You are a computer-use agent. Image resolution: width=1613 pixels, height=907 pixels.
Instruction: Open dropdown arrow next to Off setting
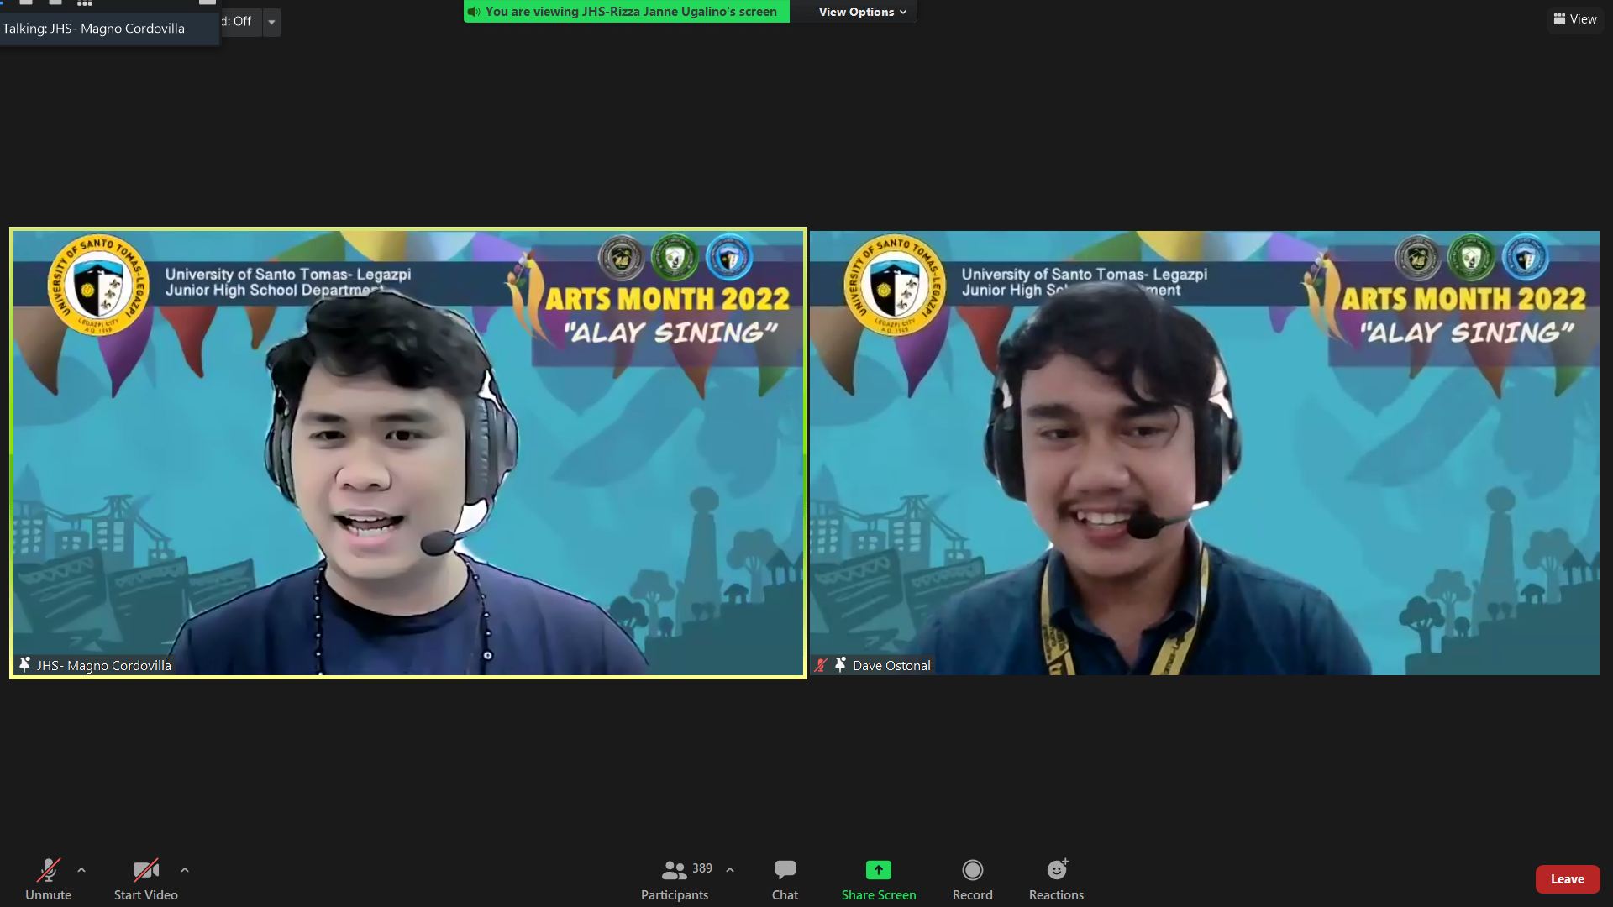[271, 22]
